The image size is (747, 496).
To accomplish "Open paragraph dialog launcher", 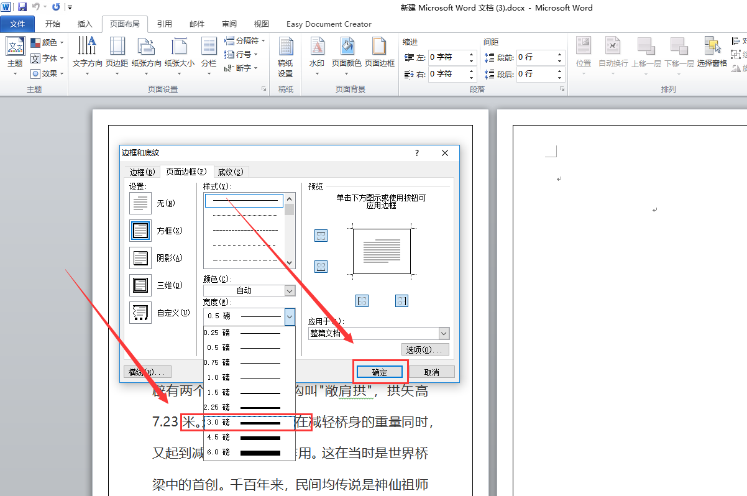I will 562,90.
